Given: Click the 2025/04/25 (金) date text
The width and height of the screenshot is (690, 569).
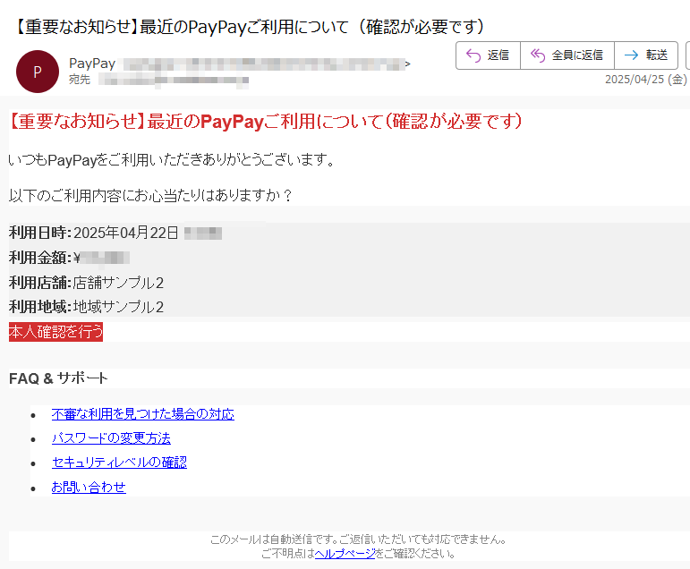Looking at the screenshot, I should point(646,80).
